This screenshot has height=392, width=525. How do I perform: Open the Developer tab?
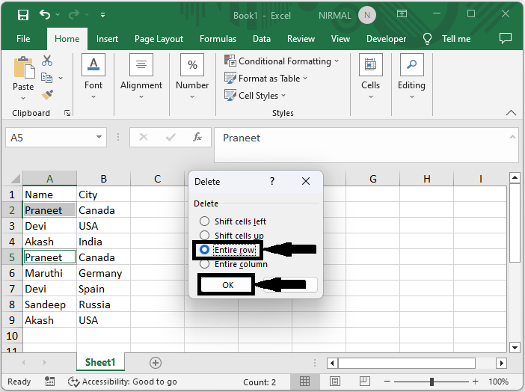tap(386, 39)
